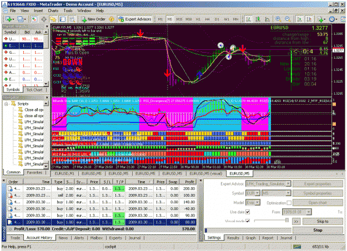Switch to Favorites tab in Navigator
347x251 pixels.
[x=34, y=172]
